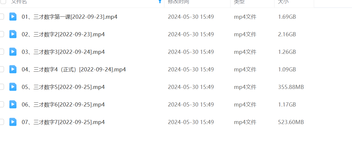Select the 1.26GB size cell of file 03

[287, 52]
